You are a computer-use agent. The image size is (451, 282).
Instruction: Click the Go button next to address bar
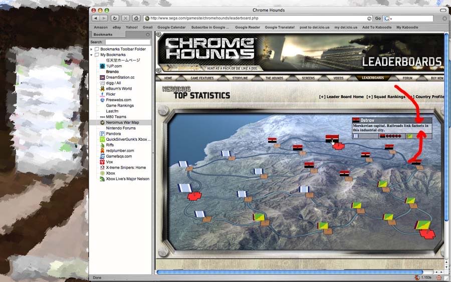pyautogui.click(x=378, y=19)
